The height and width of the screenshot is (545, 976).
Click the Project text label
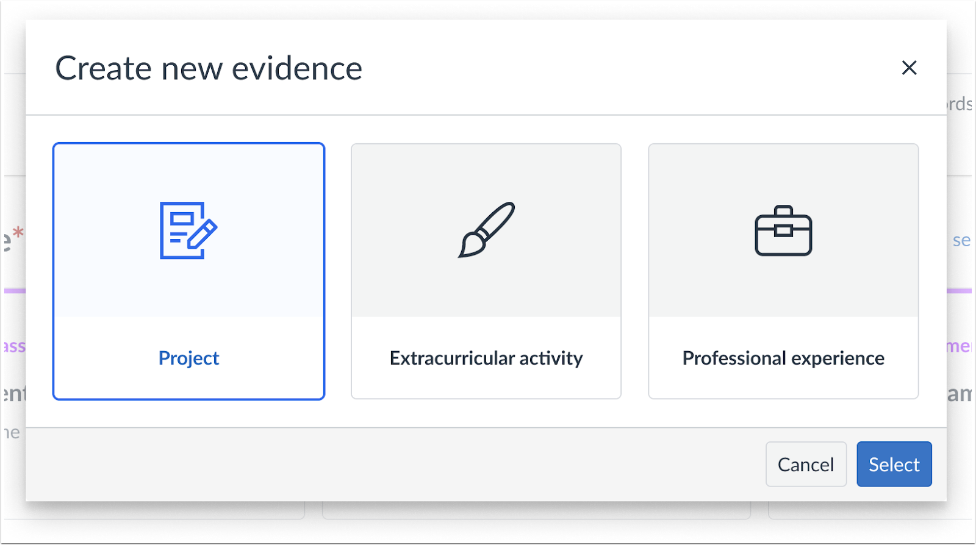[188, 358]
